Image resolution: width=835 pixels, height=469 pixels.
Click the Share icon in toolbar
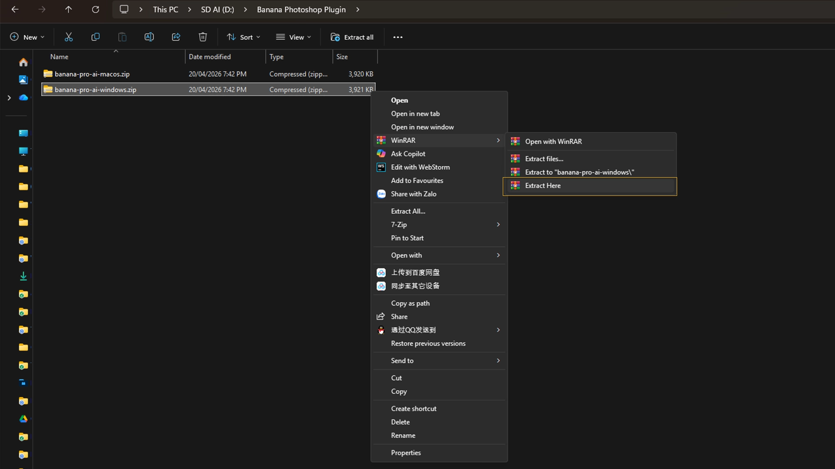coord(176,37)
